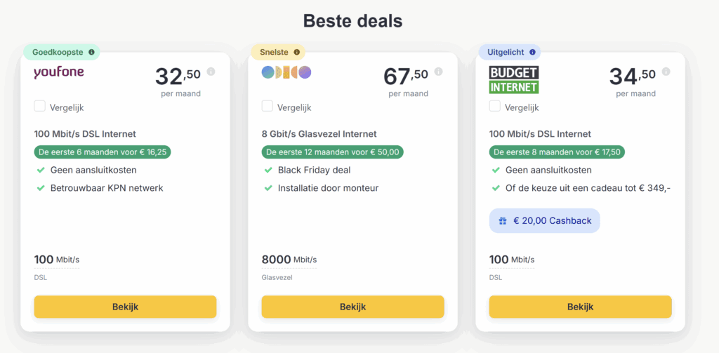Open price info icon beside 32,50
The image size is (719, 353).
[211, 72]
